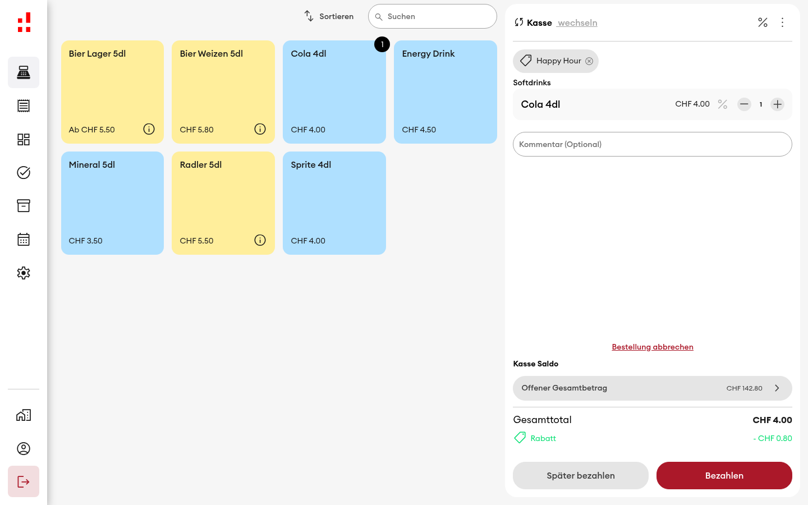The width and height of the screenshot is (808, 505).
Task: Expand Offener Gesamtbetrag details
Action: [653, 388]
